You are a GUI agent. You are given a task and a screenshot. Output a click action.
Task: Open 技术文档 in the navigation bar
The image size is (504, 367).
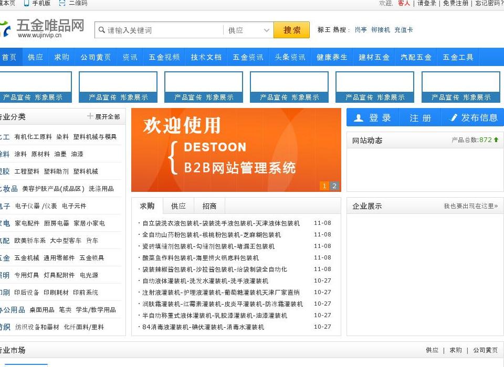coord(206,57)
